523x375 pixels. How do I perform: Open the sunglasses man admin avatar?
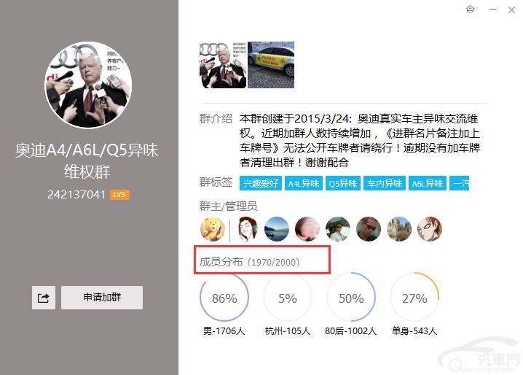(x=369, y=229)
